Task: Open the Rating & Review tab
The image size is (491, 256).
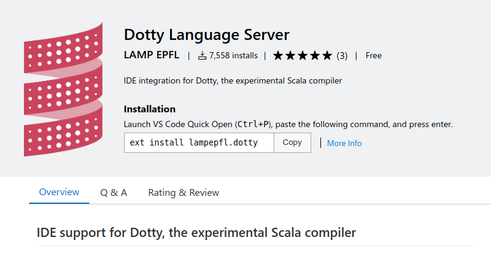Action: click(x=184, y=192)
